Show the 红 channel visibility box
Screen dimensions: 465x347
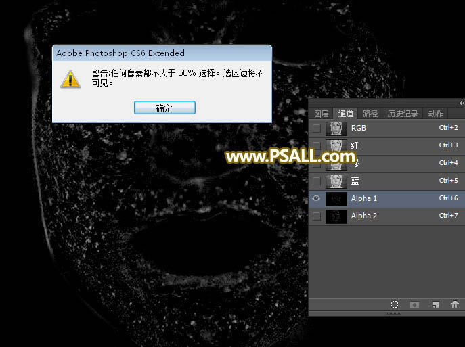(316, 145)
